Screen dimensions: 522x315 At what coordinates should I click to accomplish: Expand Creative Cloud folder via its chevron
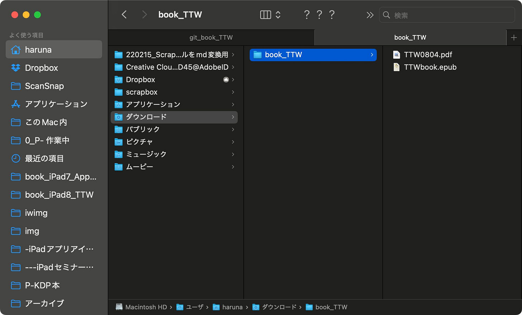coord(233,67)
